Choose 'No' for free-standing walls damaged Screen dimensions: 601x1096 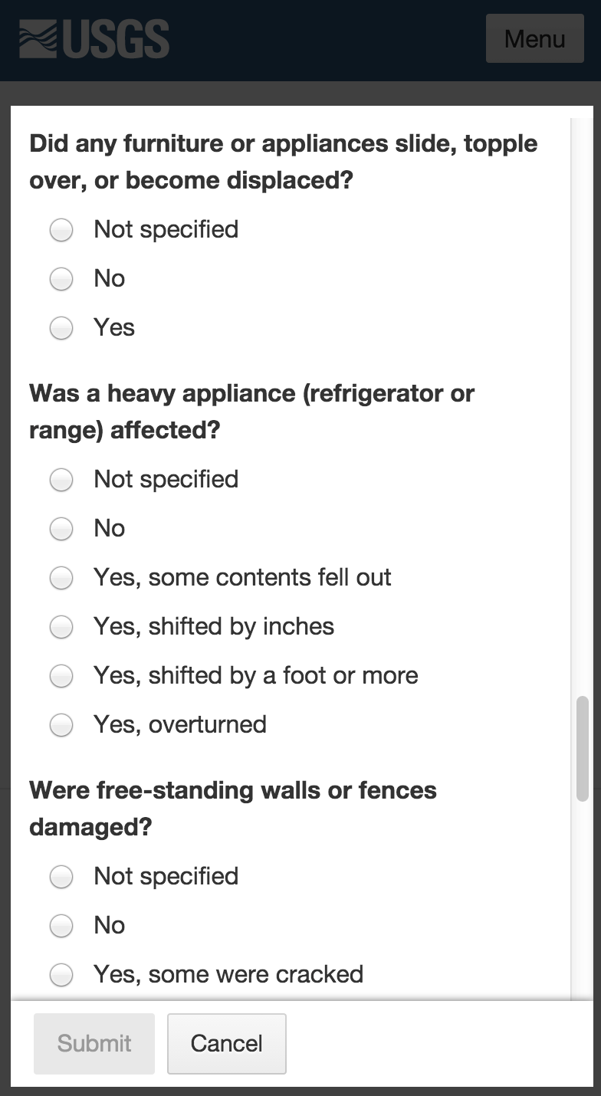(x=61, y=926)
